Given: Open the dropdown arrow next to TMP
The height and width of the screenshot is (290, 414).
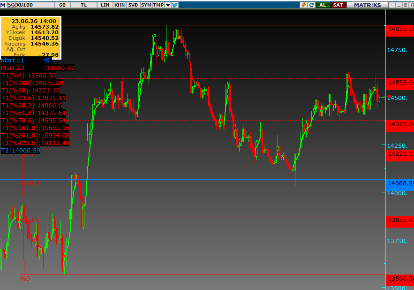Looking at the screenshot, I should [168, 5].
